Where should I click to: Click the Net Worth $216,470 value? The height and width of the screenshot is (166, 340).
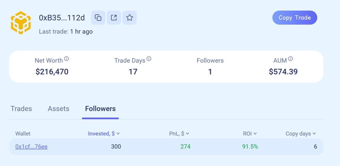pyautogui.click(x=52, y=72)
